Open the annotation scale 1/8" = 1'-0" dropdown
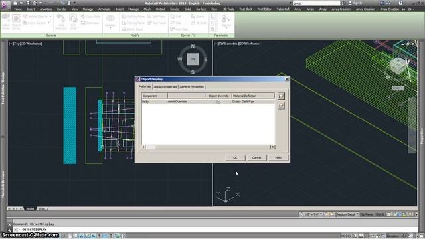The width and height of the screenshot is (425, 239). 311,214
